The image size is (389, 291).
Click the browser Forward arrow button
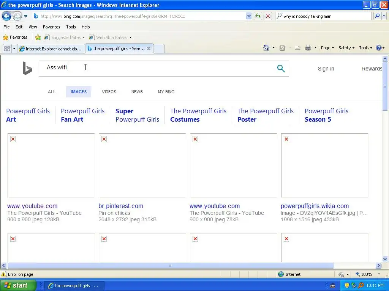[17, 16]
